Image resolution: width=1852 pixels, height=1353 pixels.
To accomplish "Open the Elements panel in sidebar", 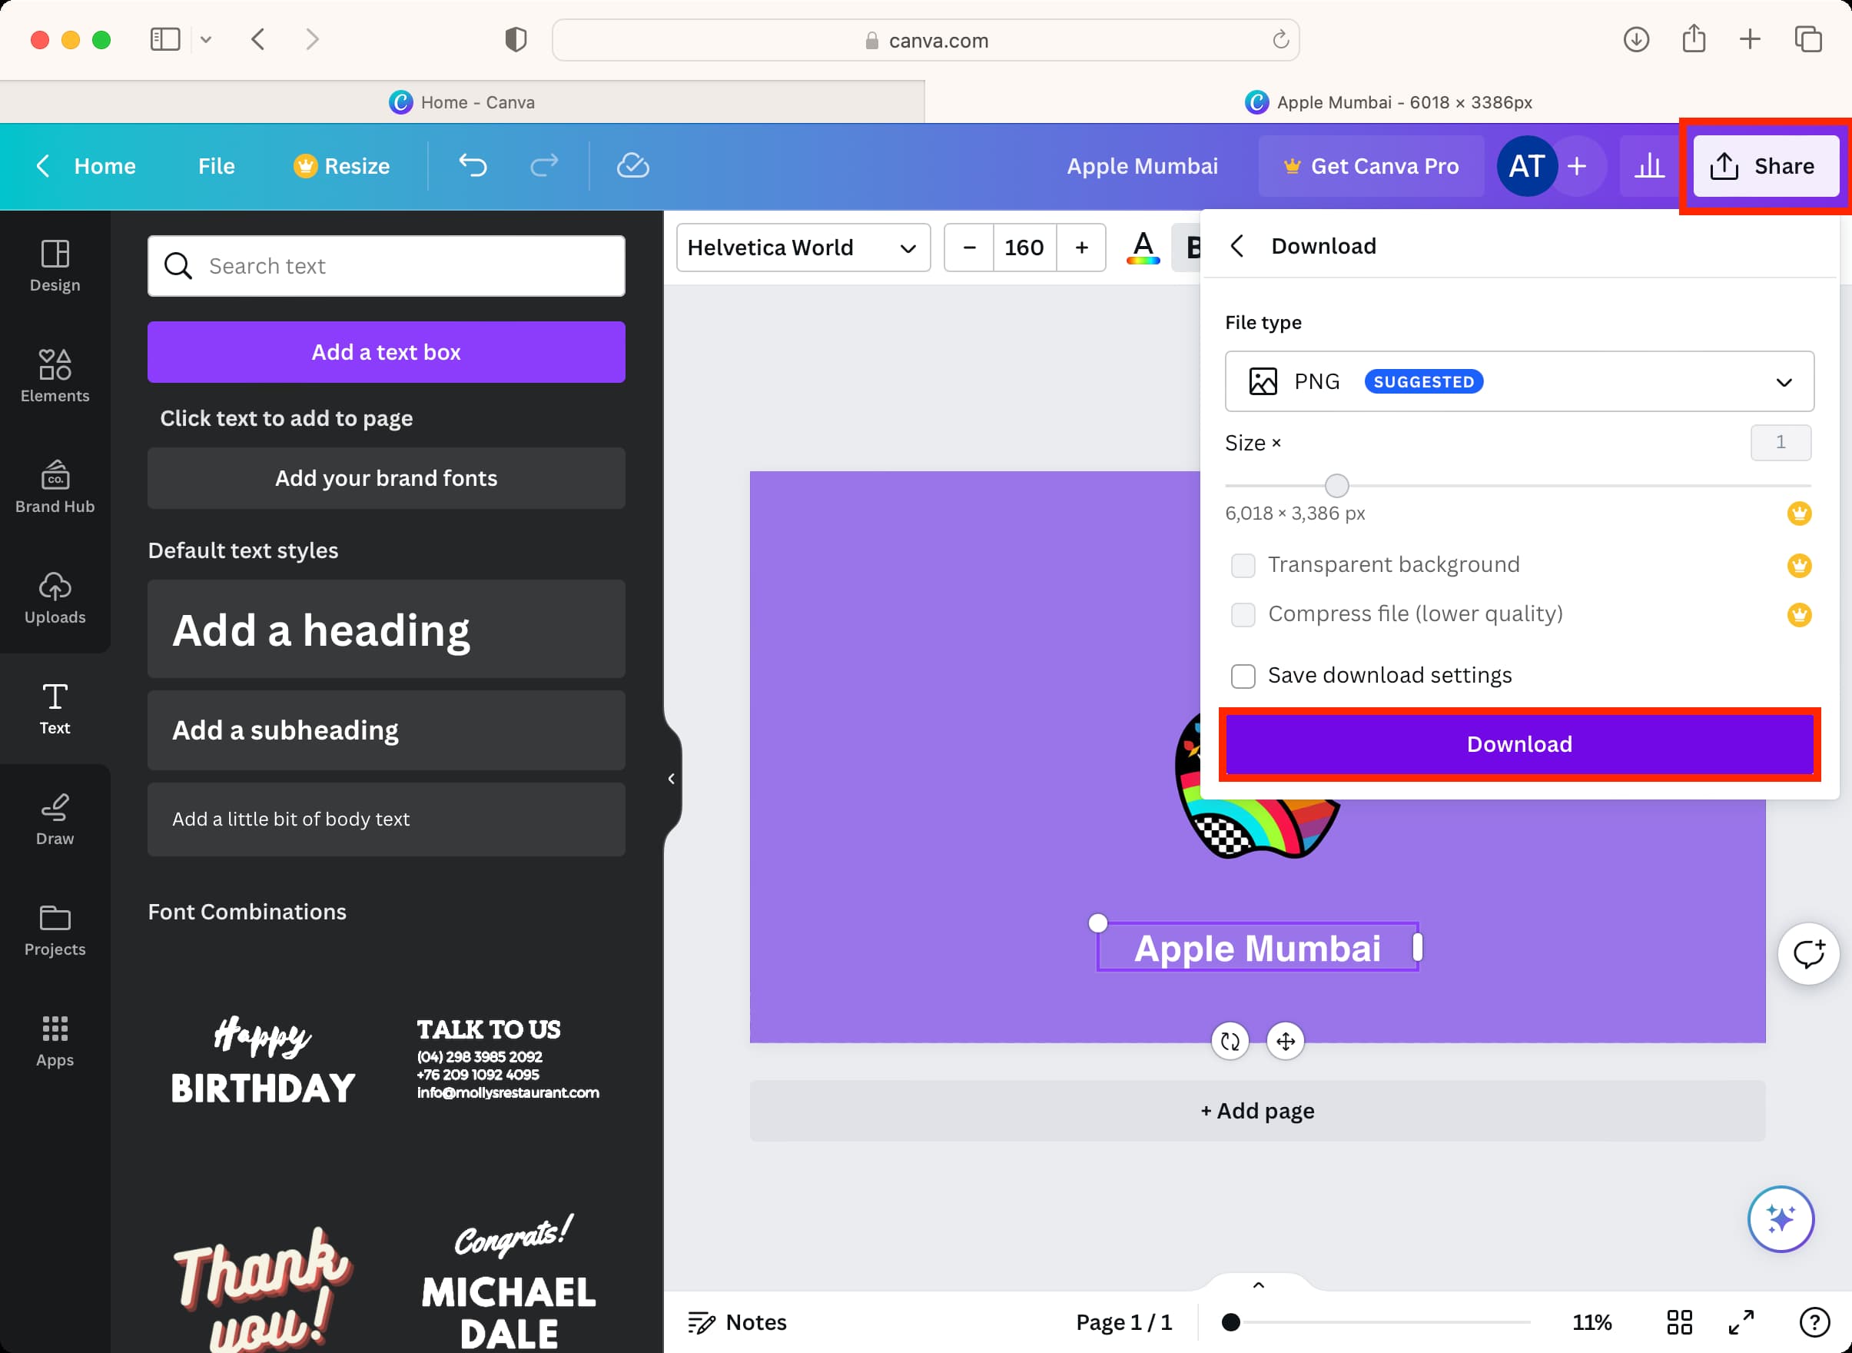I will tap(55, 376).
